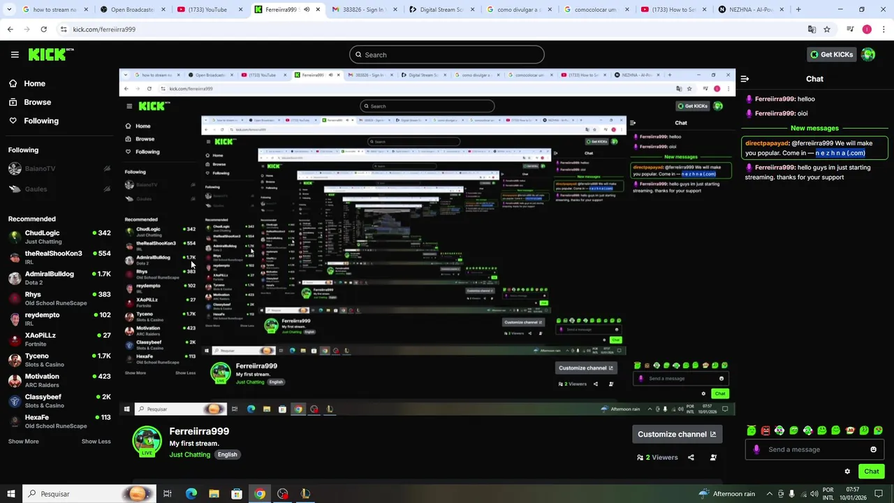Image resolution: width=894 pixels, height=503 pixels.
Task: Open Windows Start menu
Action: [10, 494]
